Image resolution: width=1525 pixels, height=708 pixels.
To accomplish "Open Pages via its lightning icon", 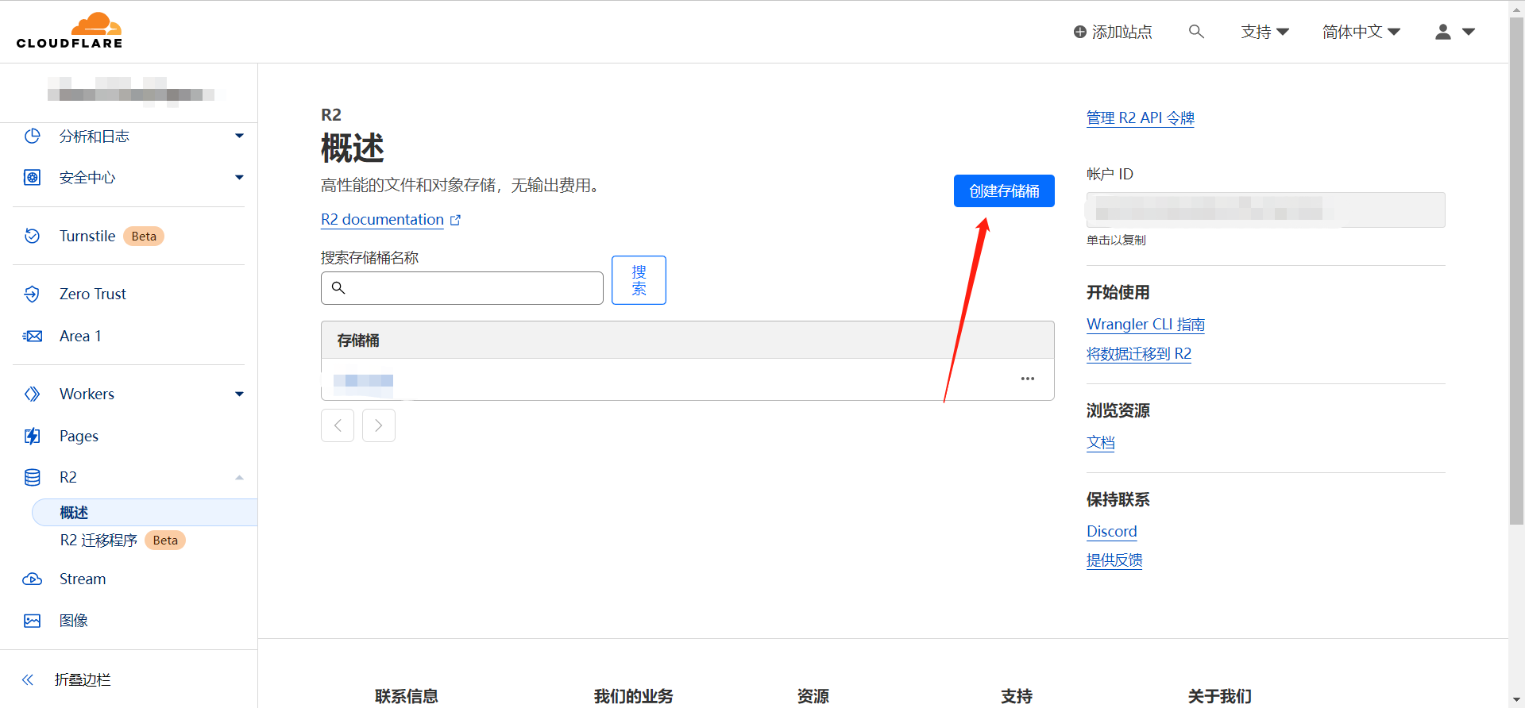I will [32, 436].
